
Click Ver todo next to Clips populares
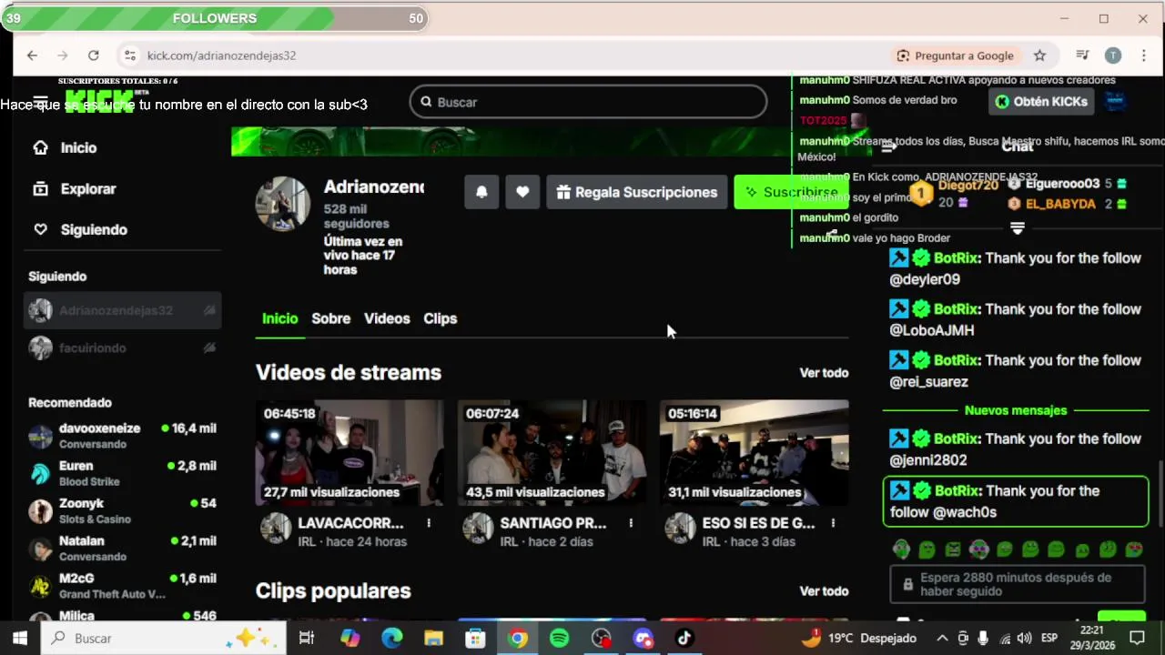[824, 591]
